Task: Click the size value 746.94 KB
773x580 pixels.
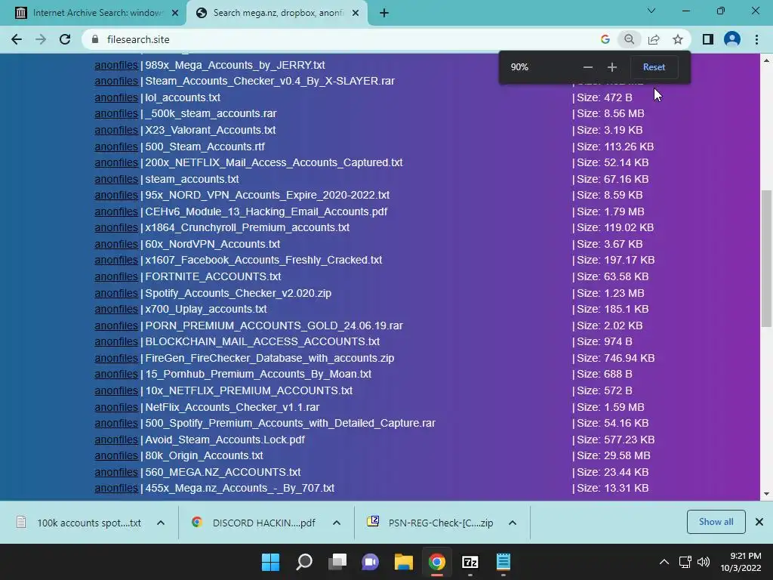Action: coord(629,358)
